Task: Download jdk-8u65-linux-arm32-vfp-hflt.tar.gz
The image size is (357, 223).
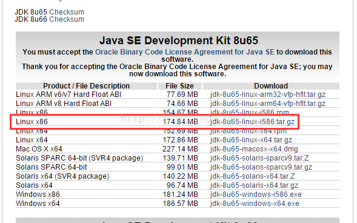Action: [x=268, y=95]
